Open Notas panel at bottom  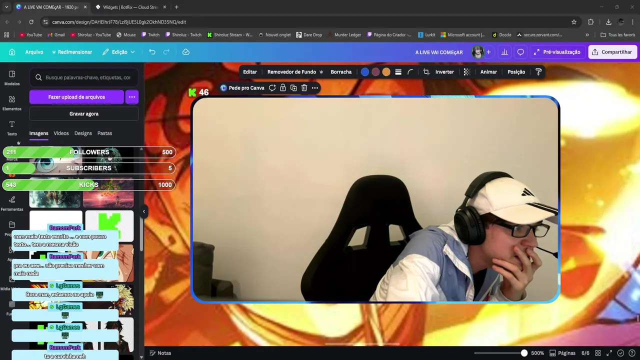coord(160,353)
